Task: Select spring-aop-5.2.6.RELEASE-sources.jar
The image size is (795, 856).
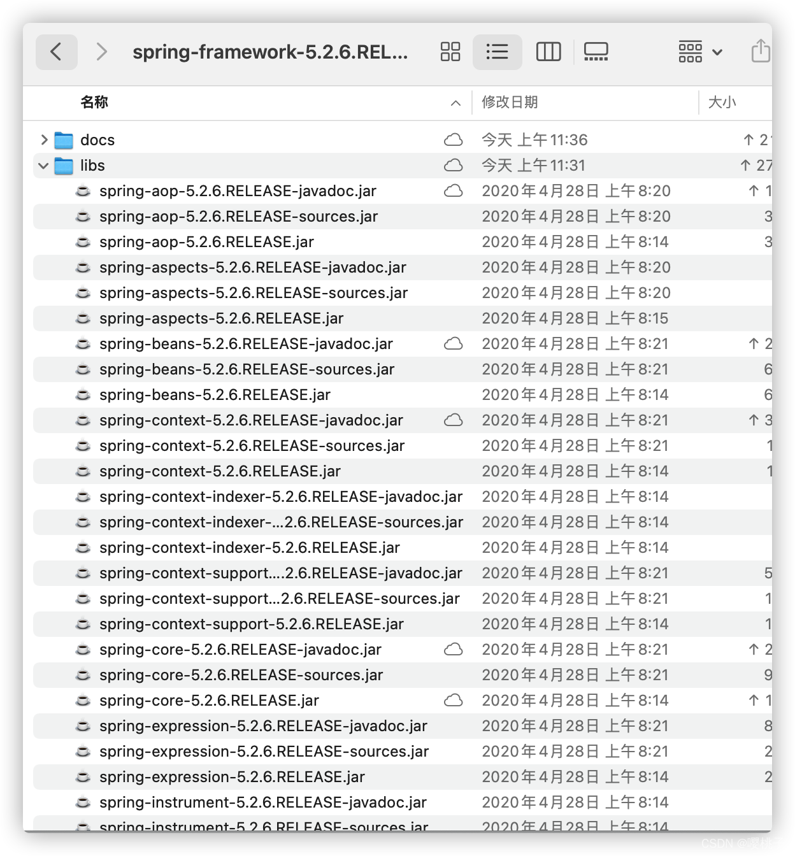Action: point(238,217)
